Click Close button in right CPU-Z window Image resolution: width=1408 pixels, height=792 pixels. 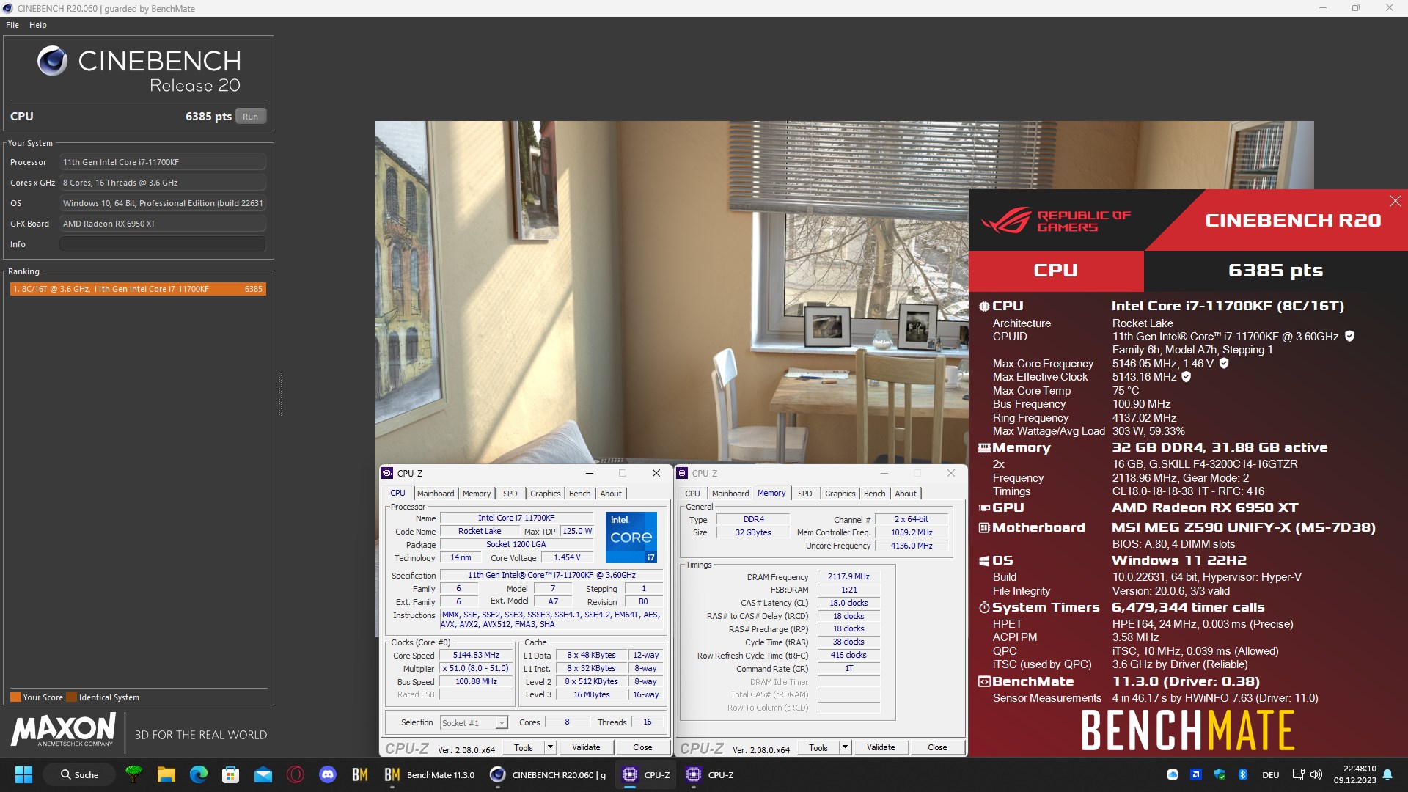pos(937,747)
